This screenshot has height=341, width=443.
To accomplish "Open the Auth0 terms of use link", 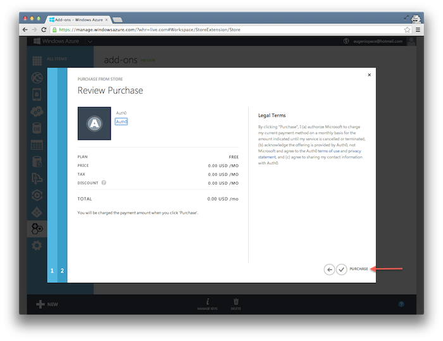I will point(328,151).
